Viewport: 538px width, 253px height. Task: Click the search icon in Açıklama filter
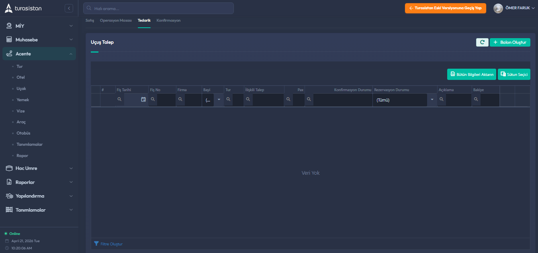441,100
